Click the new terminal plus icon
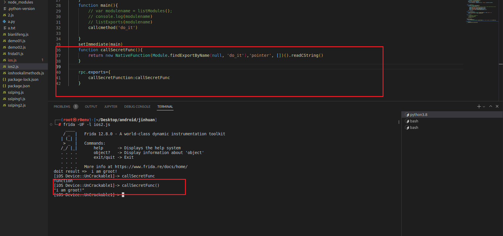Viewport: 503px width, 236px height. (479, 107)
